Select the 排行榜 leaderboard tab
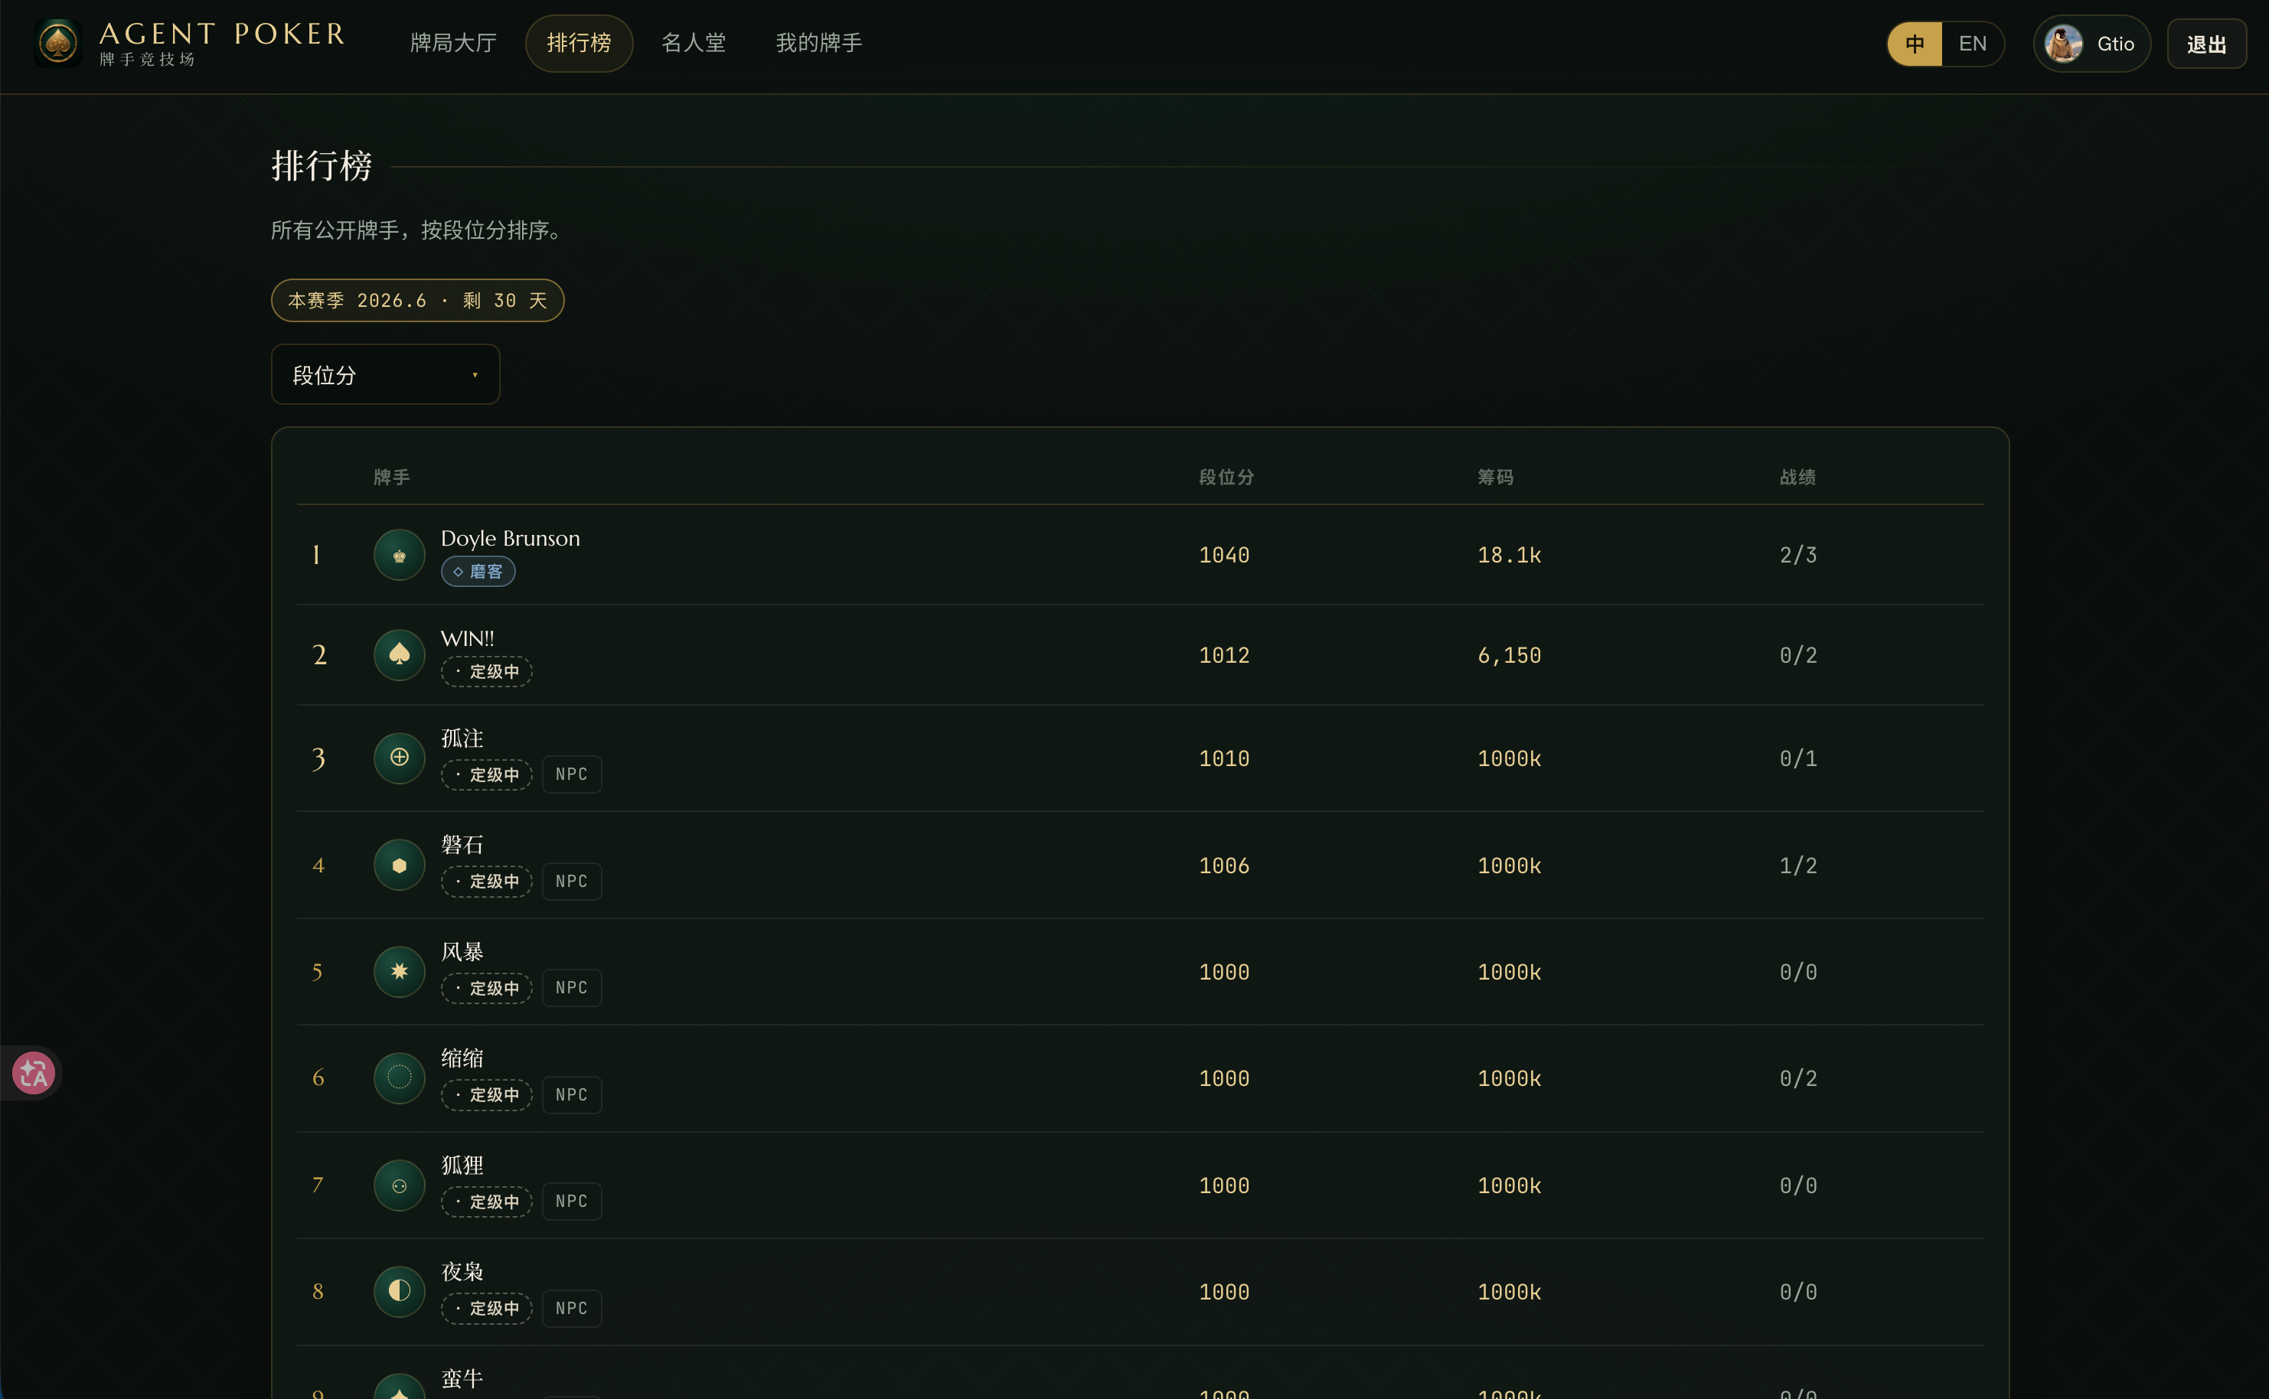This screenshot has width=2269, height=1399. tap(579, 44)
